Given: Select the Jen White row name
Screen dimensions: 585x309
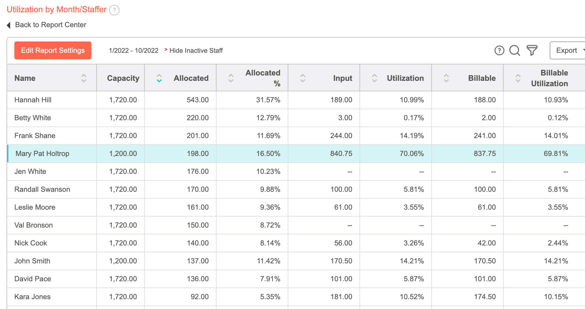Looking at the screenshot, I should (x=30, y=172).
